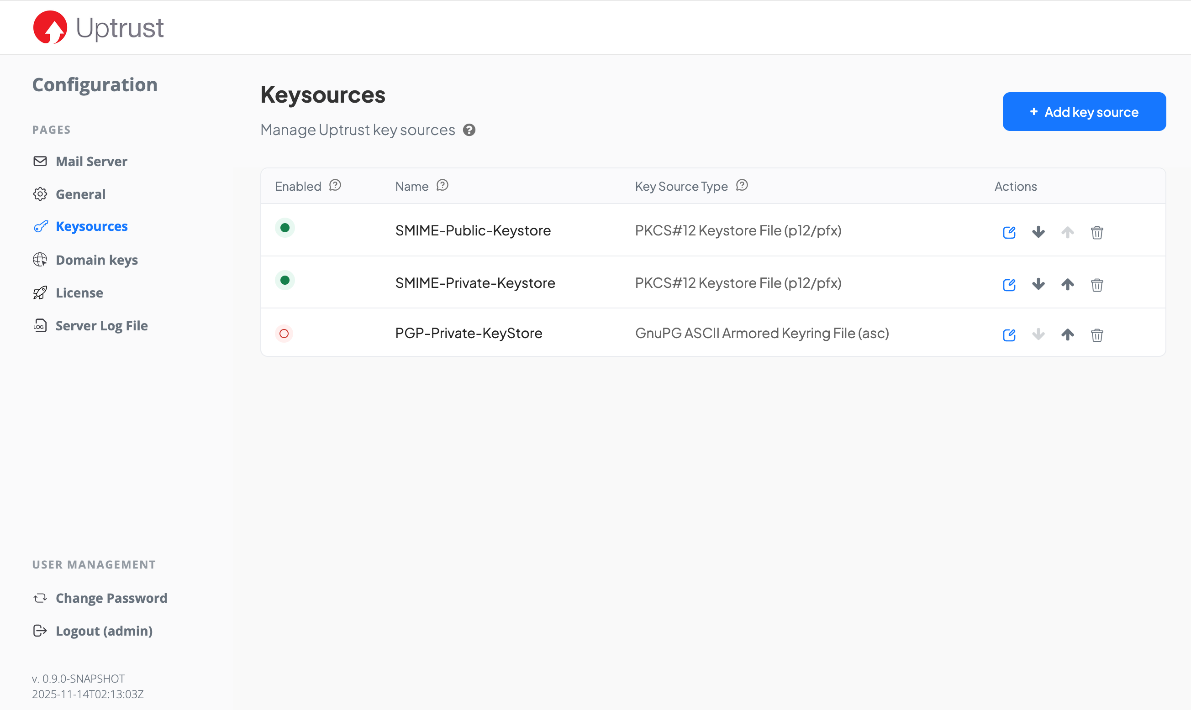
Task: Open help tooltip for Key Source Type column
Action: point(742,186)
